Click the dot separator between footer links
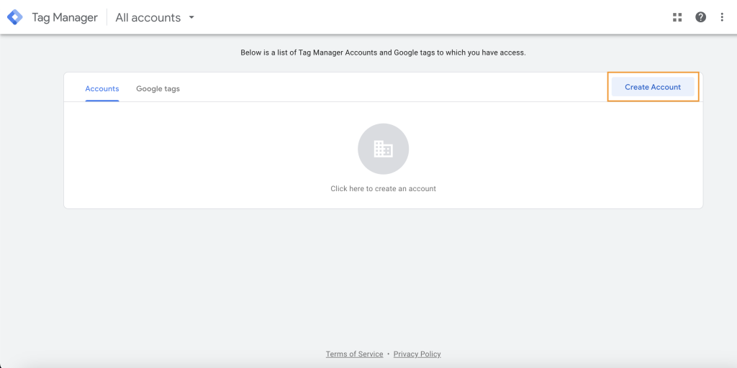 click(x=389, y=354)
